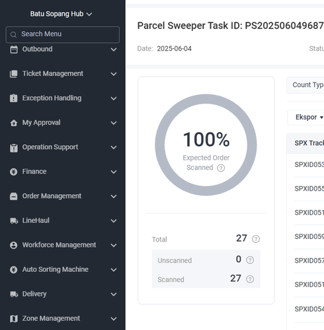
Task: Click the Order Management box icon
Action: click(x=14, y=196)
